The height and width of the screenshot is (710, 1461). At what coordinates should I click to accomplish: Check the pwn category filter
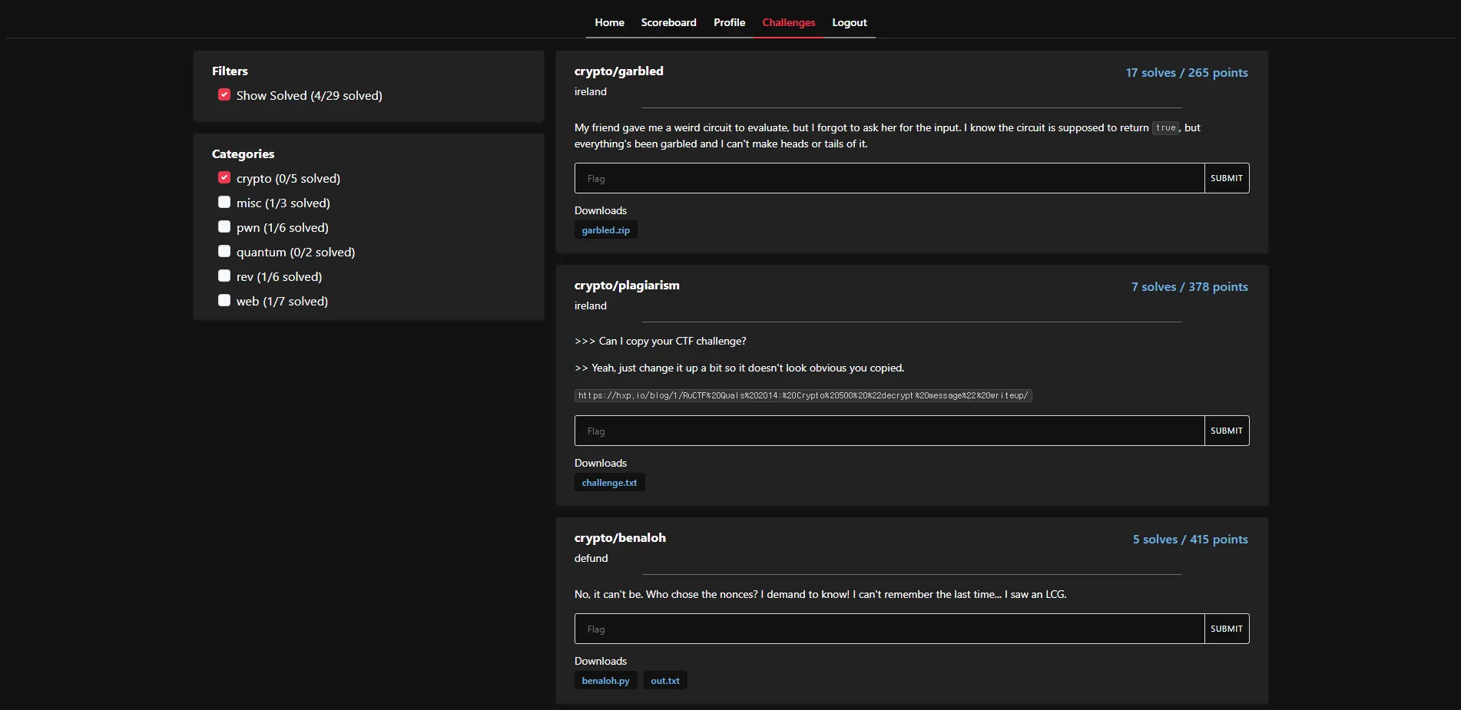tap(224, 227)
